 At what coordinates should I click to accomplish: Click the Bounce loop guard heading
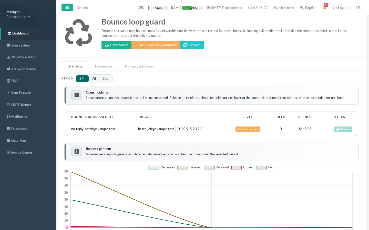(x=134, y=22)
